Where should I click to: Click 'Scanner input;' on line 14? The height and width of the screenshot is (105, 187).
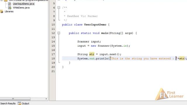[x=89, y=42]
